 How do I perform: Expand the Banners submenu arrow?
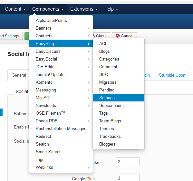pos(89,28)
